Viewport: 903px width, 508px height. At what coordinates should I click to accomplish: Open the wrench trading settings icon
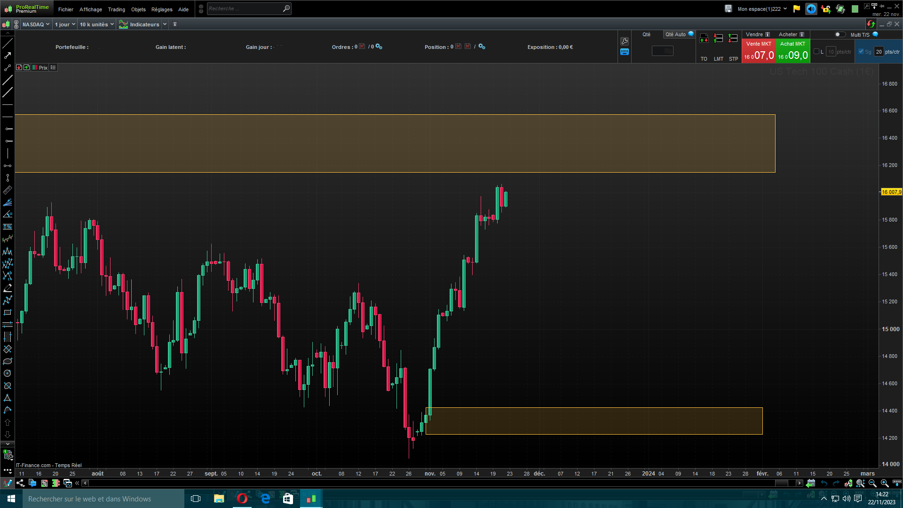(x=625, y=41)
